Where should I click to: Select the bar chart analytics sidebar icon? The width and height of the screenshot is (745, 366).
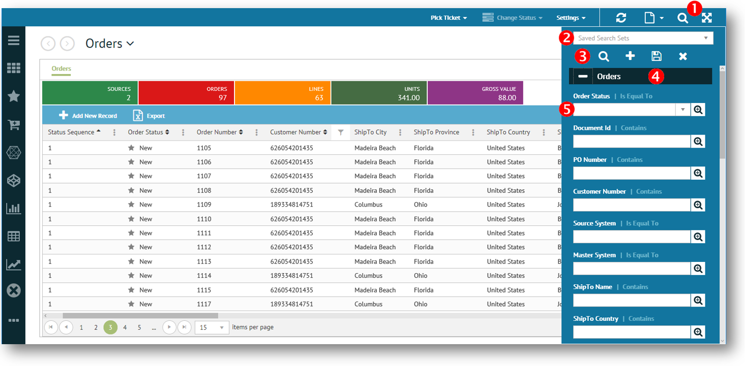click(13, 208)
